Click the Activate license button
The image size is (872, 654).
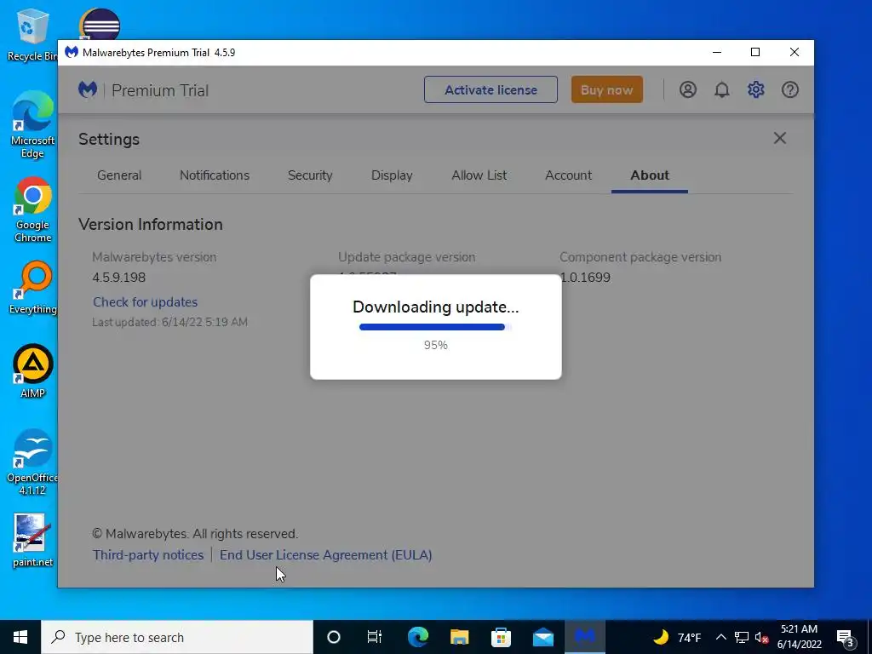point(490,89)
